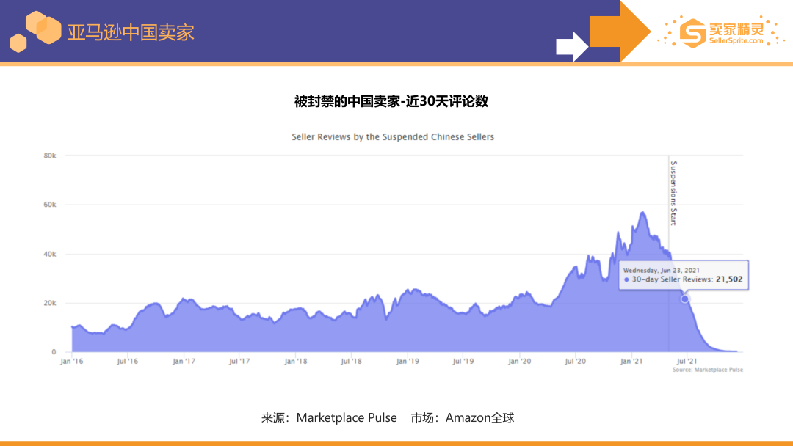Click the "市场：Amazon全球" caption text

(x=465, y=417)
